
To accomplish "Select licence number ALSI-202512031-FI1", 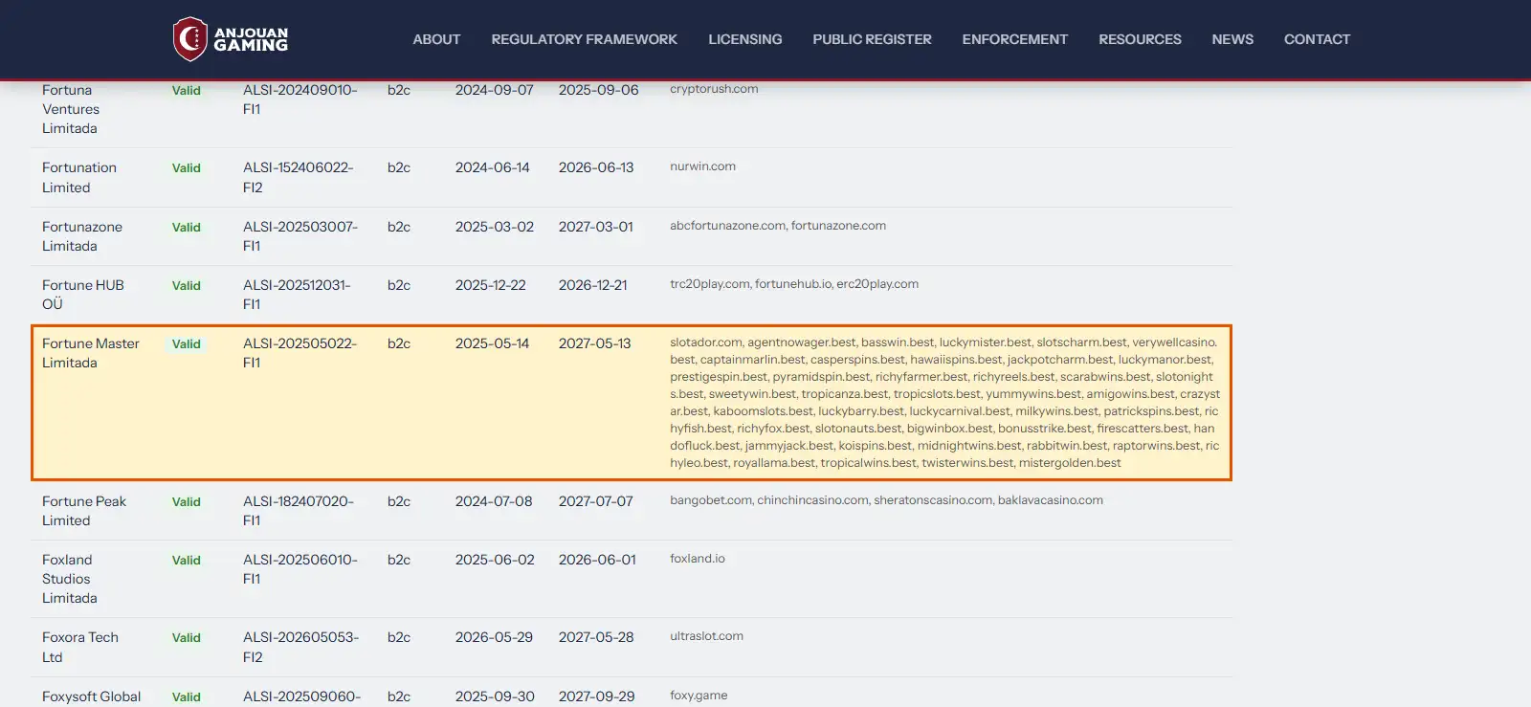I will tap(297, 295).
